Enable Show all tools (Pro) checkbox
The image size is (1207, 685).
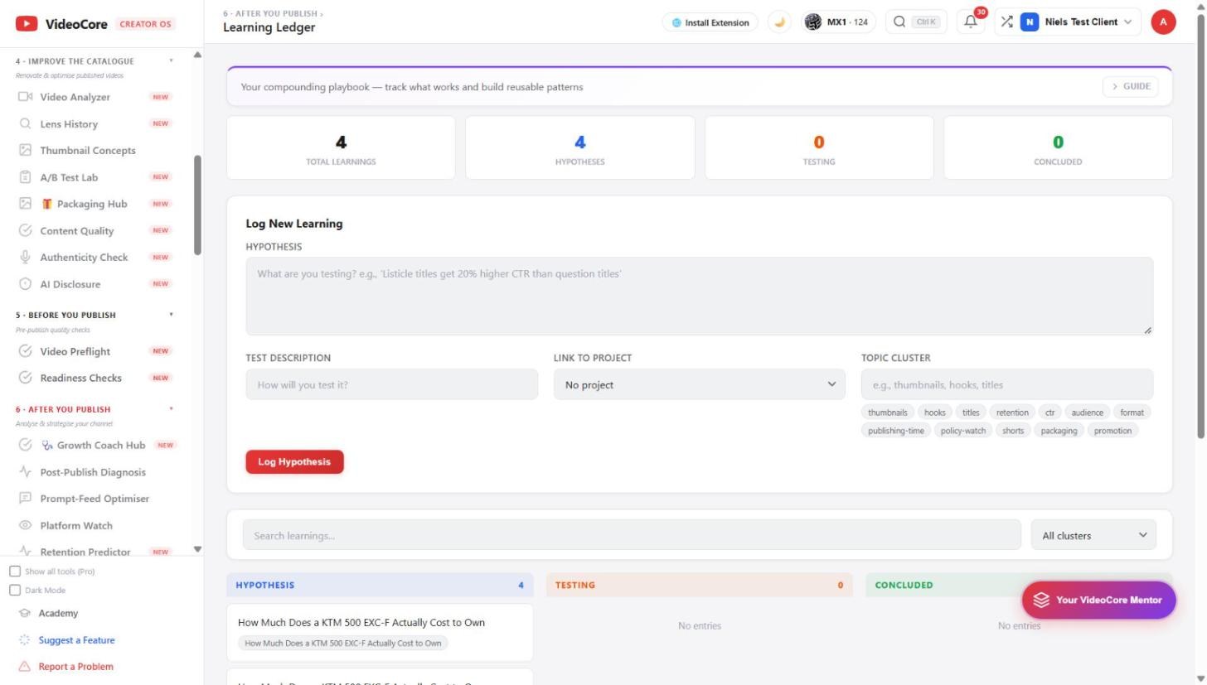pos(15,572)
